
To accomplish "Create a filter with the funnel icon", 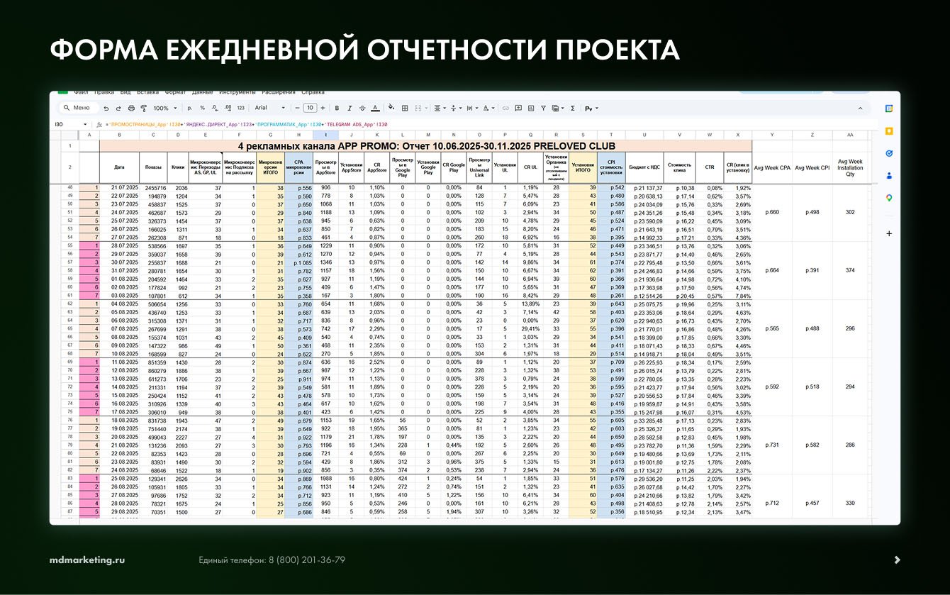I will pos(543,109).
